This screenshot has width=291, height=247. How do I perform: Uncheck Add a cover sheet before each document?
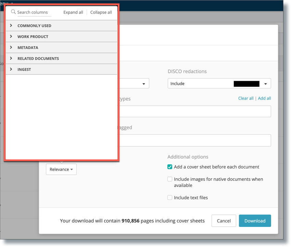coord(170,167)
